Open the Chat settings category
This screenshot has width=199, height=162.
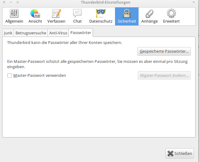(77, 16)
